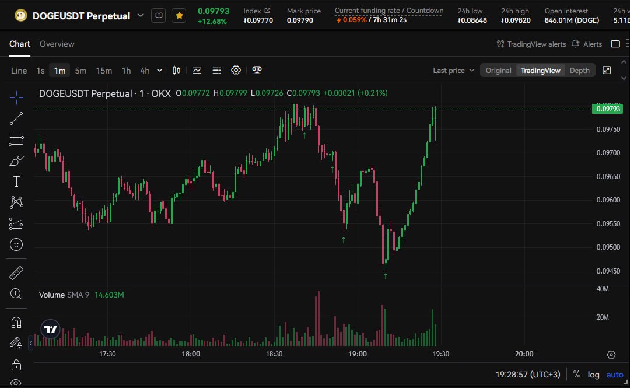Select the 1s interval
The height and width of the screenshot is (388, 630).
pos(40,71)
